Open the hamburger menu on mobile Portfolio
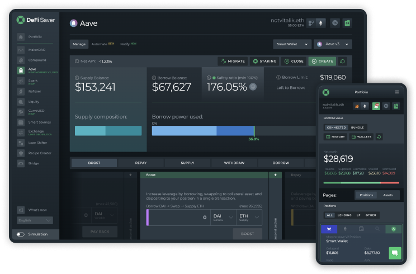The height and width of the screenshot is (274, 416). tap(397, 92)
